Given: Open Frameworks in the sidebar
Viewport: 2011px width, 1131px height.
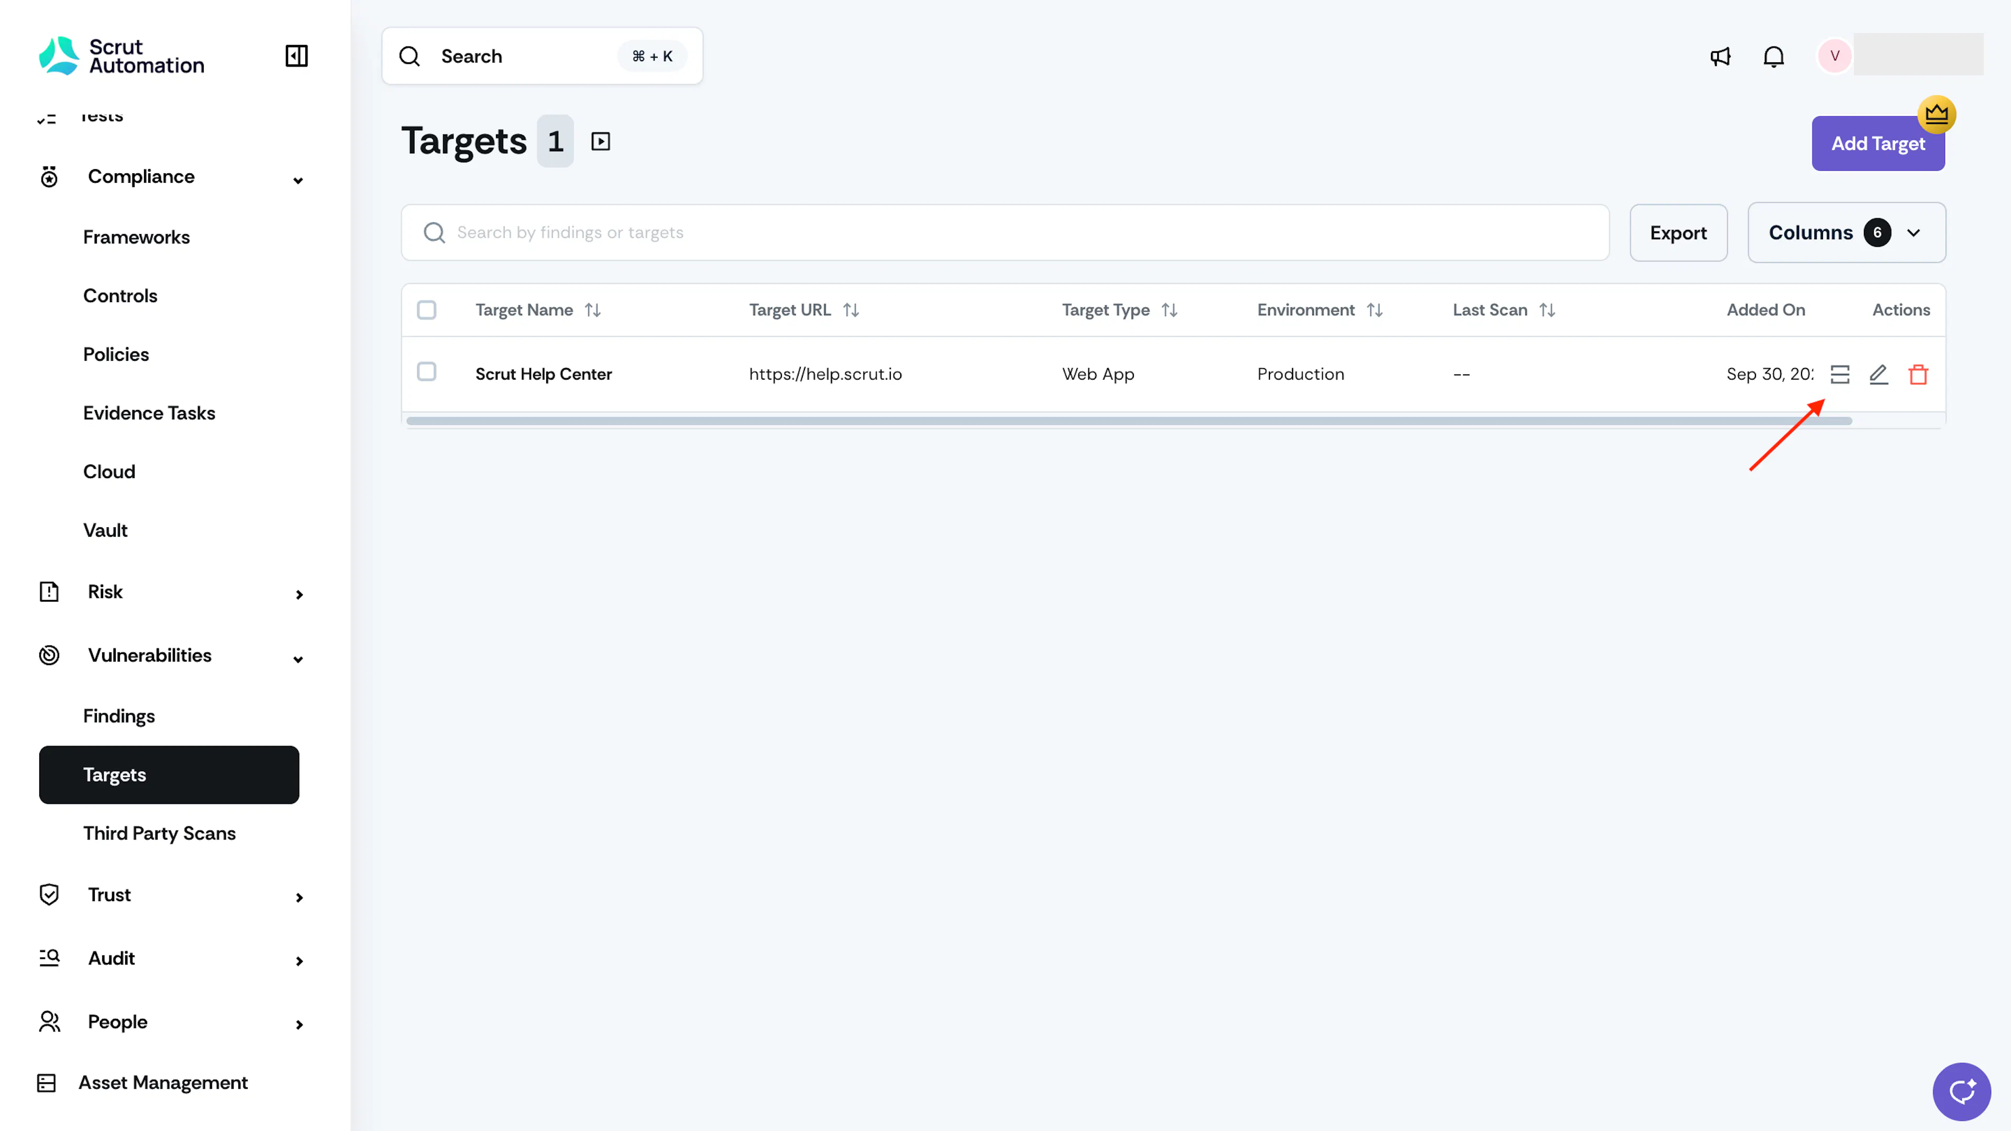Looking at the screenshot, I should coord(137,237).
